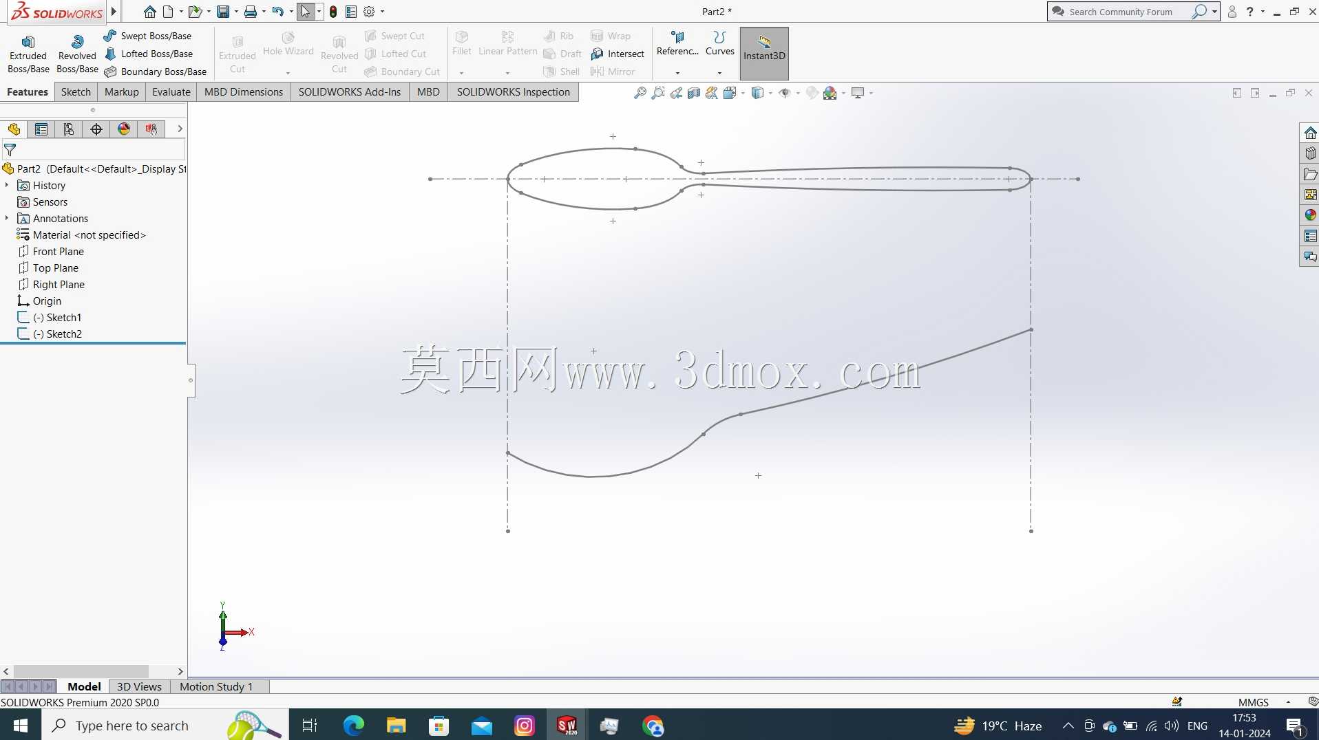Viewport: 1319px width, 740px height.
Task: Open the SOLIDWORKS Inspection tab
Action: [x=513, y=92]
